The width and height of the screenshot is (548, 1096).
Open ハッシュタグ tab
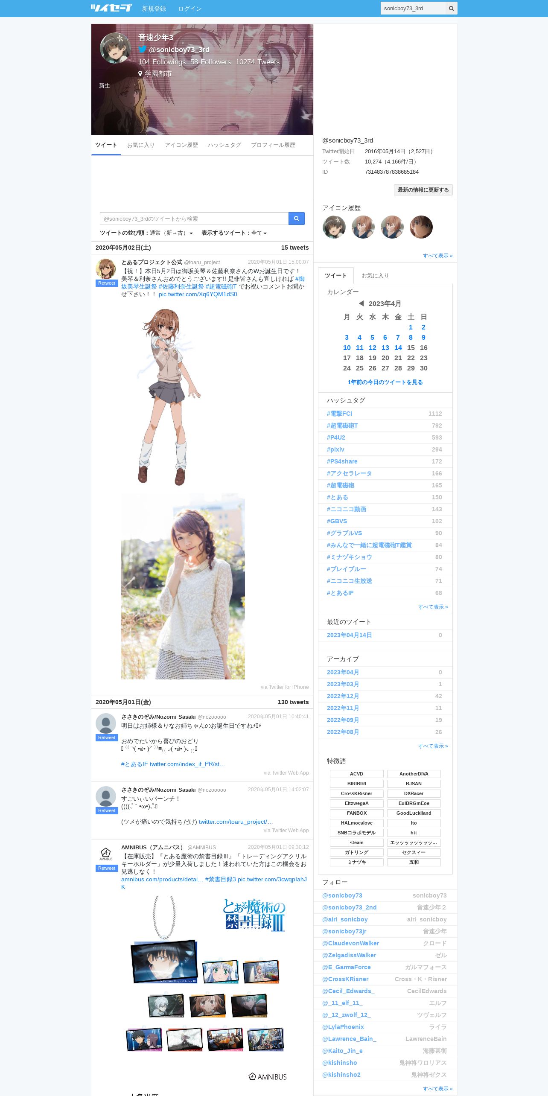(224, 145)
